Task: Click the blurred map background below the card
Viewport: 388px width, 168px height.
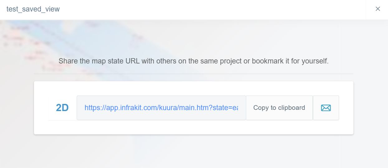Action: click(x=193, y=152)
